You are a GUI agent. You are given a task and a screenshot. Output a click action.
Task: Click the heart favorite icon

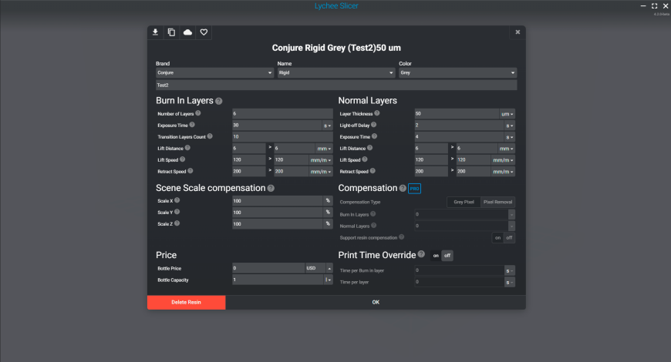coord(204,32)
